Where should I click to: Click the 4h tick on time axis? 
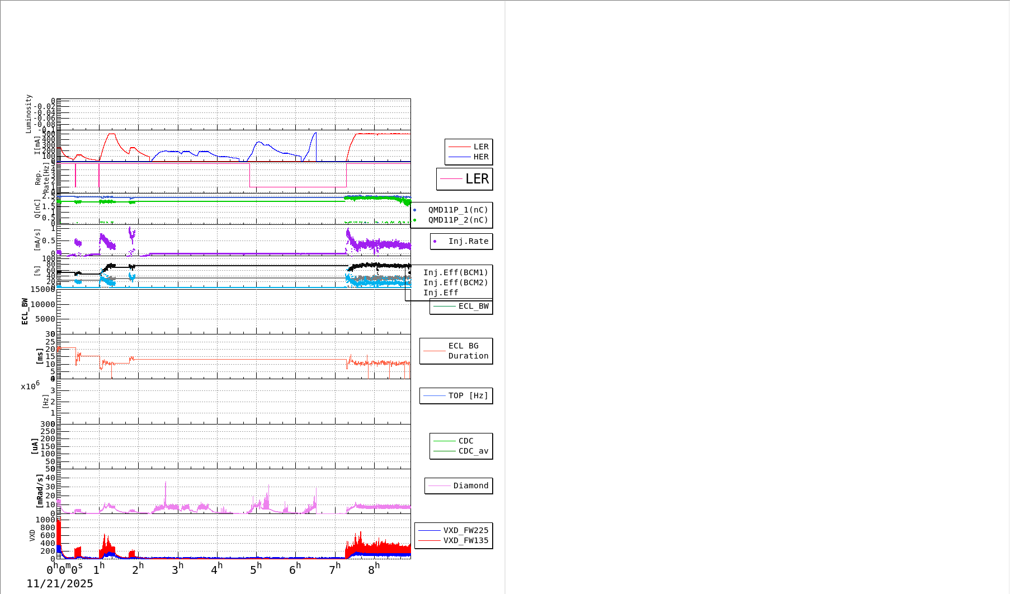tap(216, 569)
